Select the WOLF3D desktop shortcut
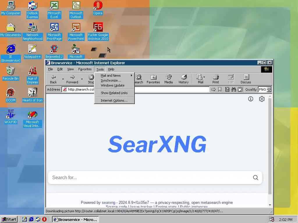Screen dimensions: 298x223 coord(11,117)
